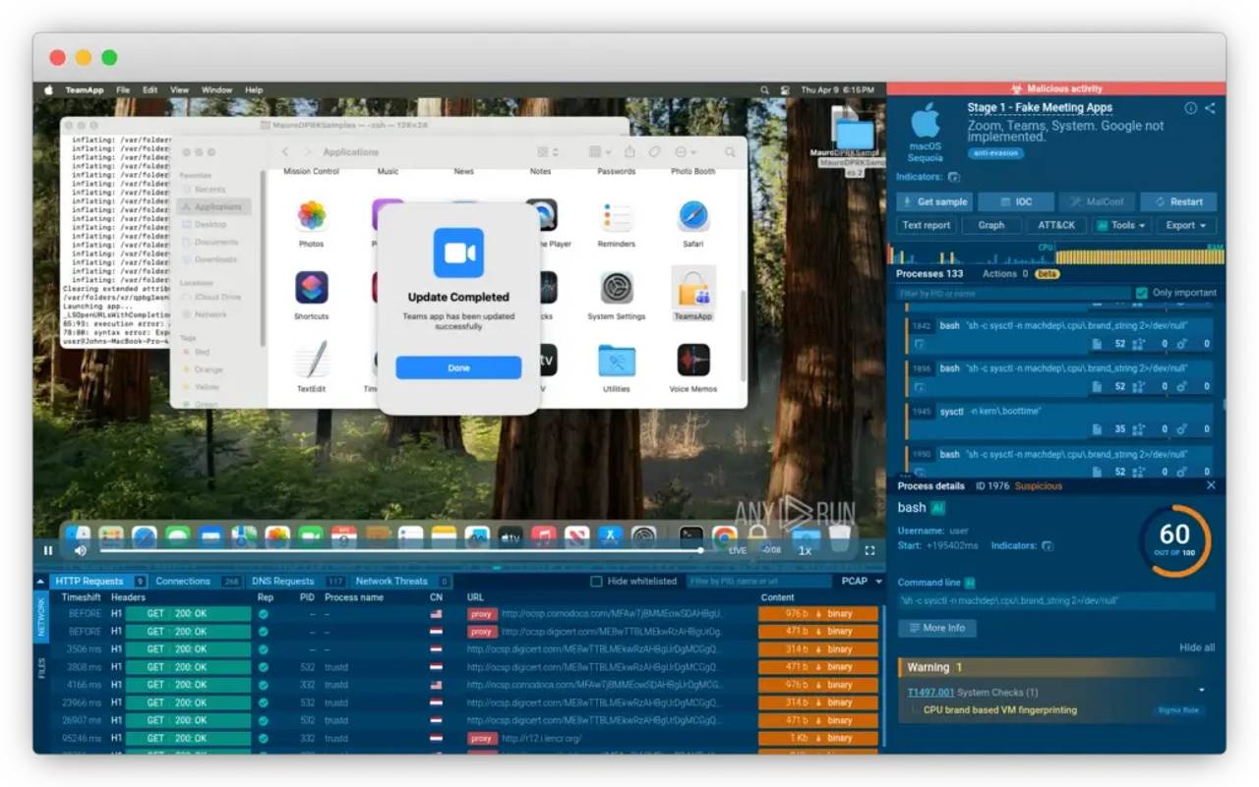This screenshot has height=787, width=1259.
Task: Mute audio via the speaker icon
Action: tap(80, 550)
